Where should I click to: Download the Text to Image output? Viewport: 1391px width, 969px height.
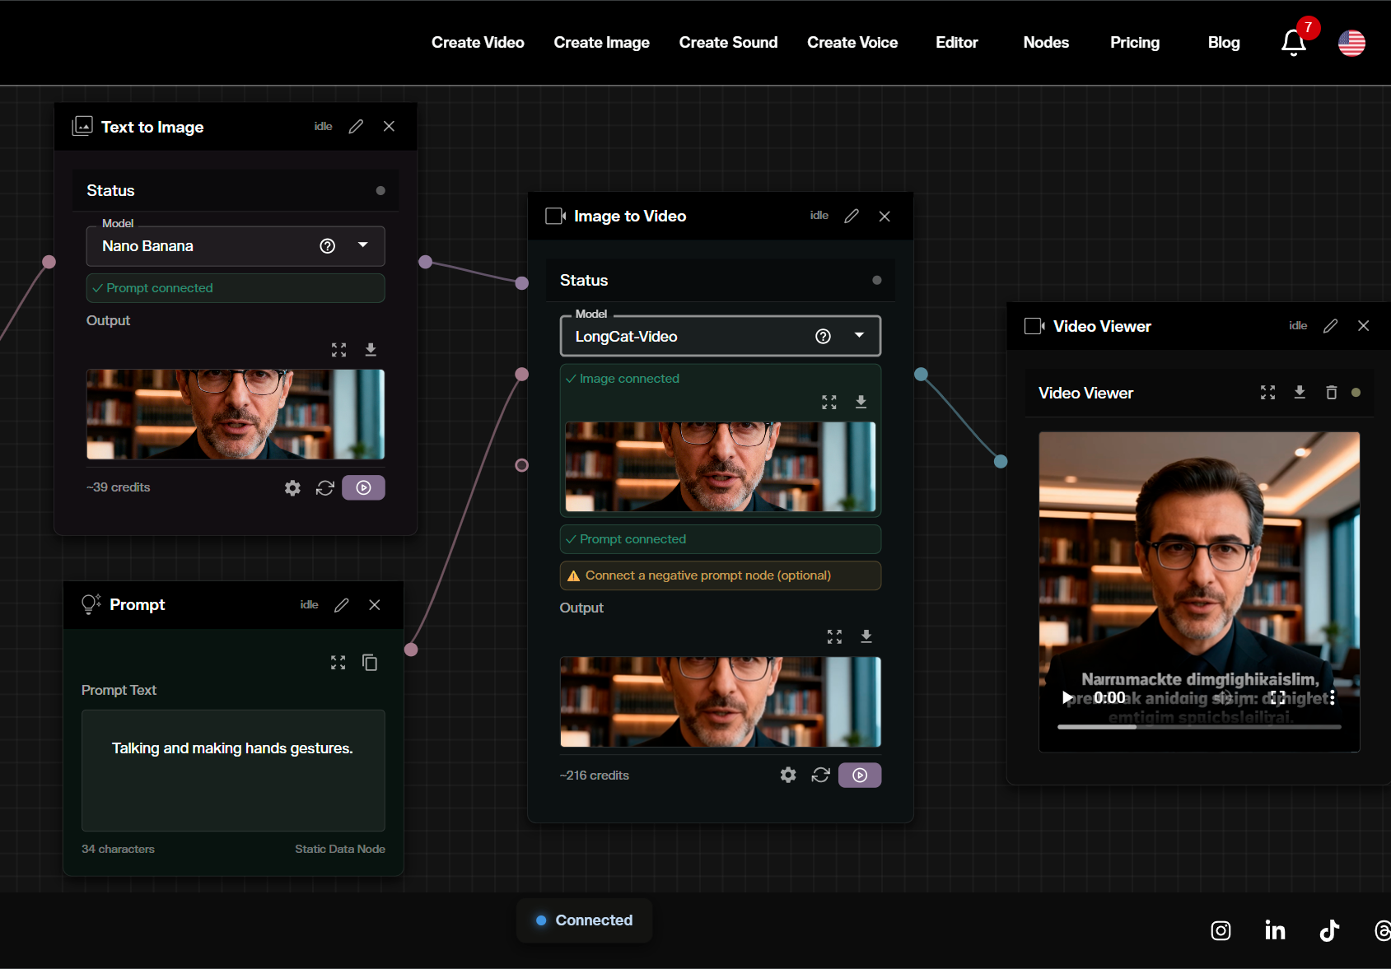(371, 350)
